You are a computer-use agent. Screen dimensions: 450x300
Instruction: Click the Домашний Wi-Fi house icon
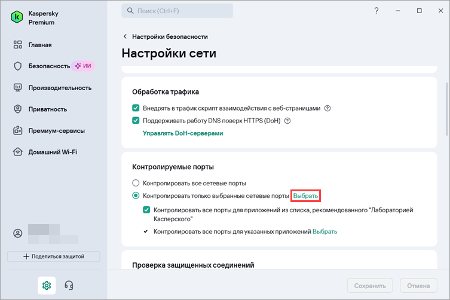(17, 152)
